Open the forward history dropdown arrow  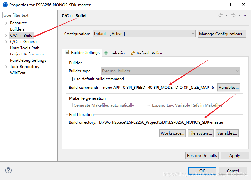pos(239,15)
